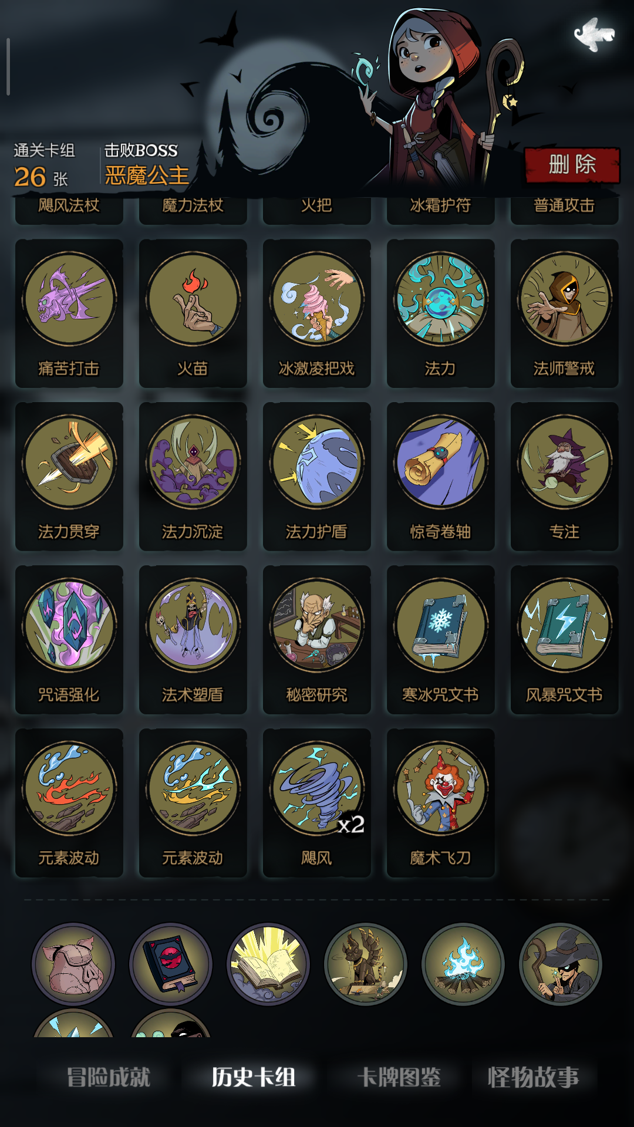Switch to the 冒险成就 tab

coord(109,1077)
